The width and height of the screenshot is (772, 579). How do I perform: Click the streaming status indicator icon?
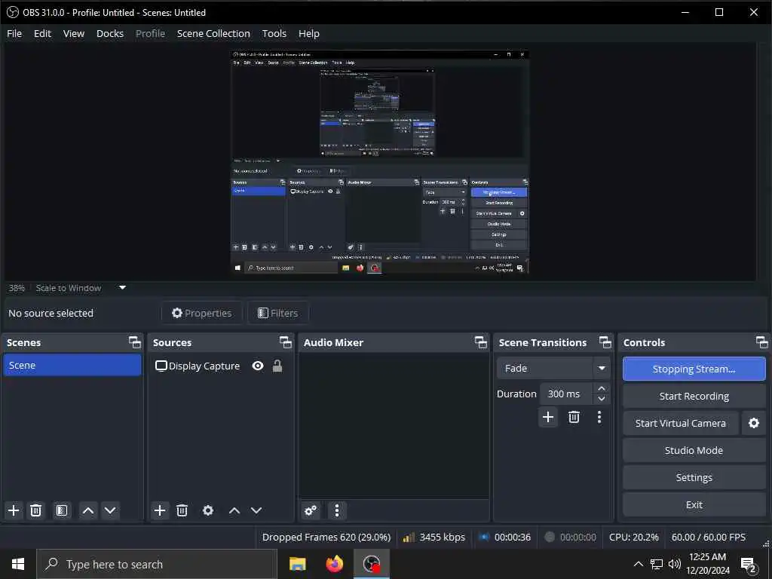(x=484, y=537)
